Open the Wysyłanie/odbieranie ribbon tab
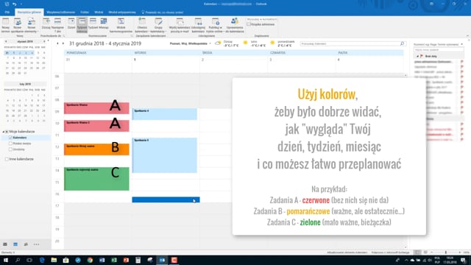Screen dimensions: 471x265 (60, 13)
